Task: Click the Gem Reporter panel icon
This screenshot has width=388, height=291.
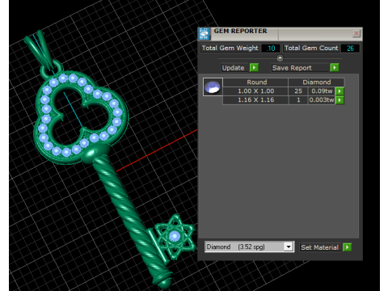Action: (204, 34)
